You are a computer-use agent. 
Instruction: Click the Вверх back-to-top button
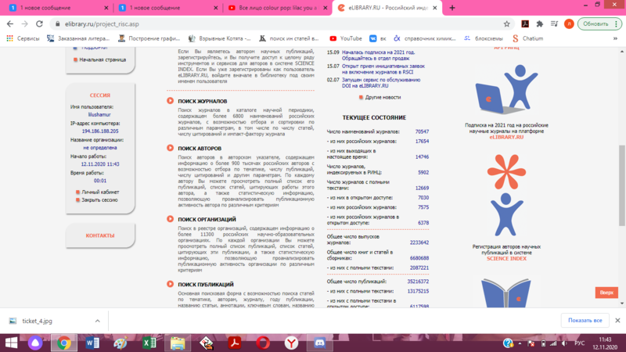coord(606,293)
